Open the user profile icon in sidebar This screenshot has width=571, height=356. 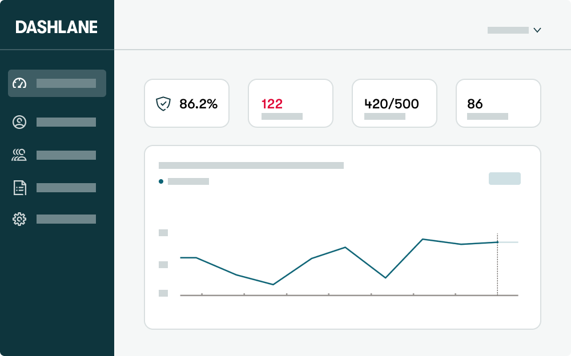[x=19, y=122]
